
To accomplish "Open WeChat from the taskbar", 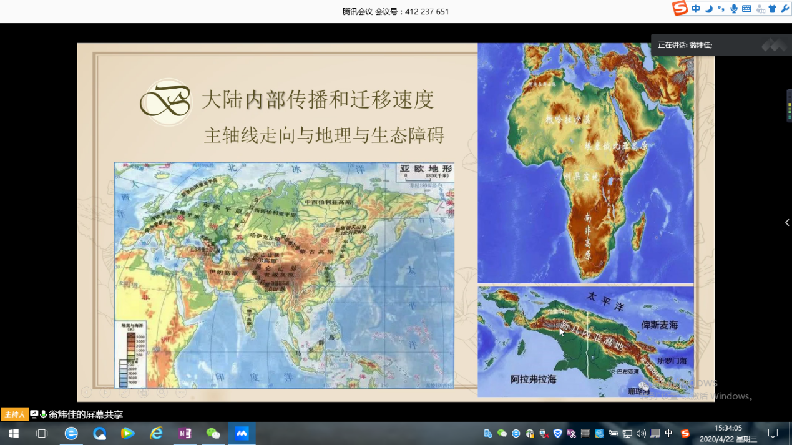I will [213, 433].
